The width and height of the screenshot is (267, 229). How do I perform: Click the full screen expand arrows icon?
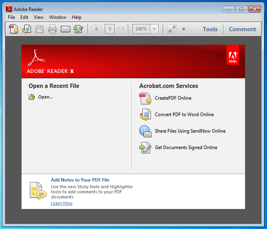click(x=172, y=29)
